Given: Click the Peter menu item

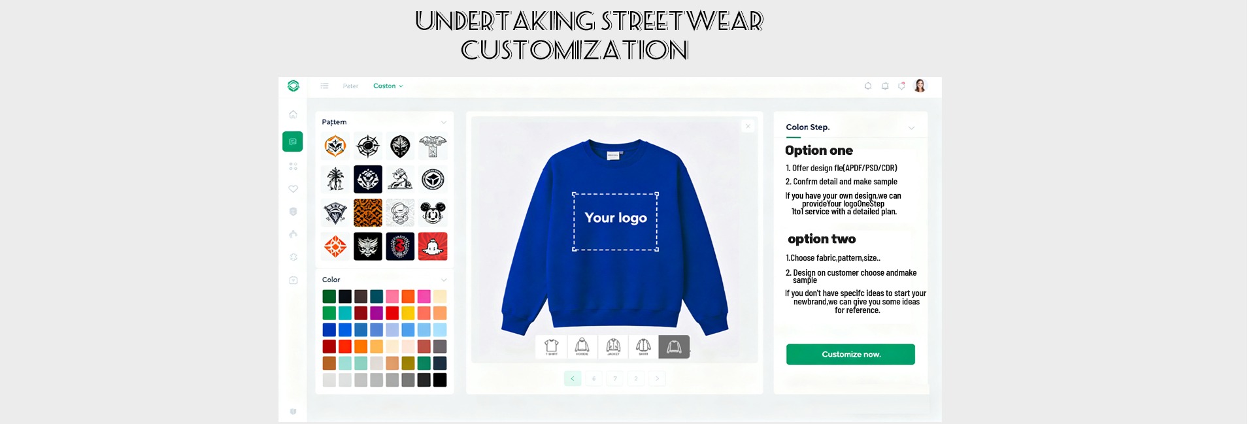Looking at the screenshot, I should click(350, 86).
